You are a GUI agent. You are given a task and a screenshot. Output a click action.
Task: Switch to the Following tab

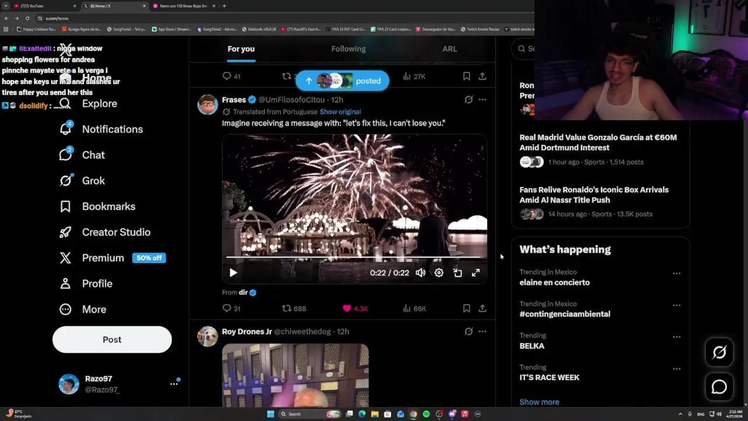(348, 49)
